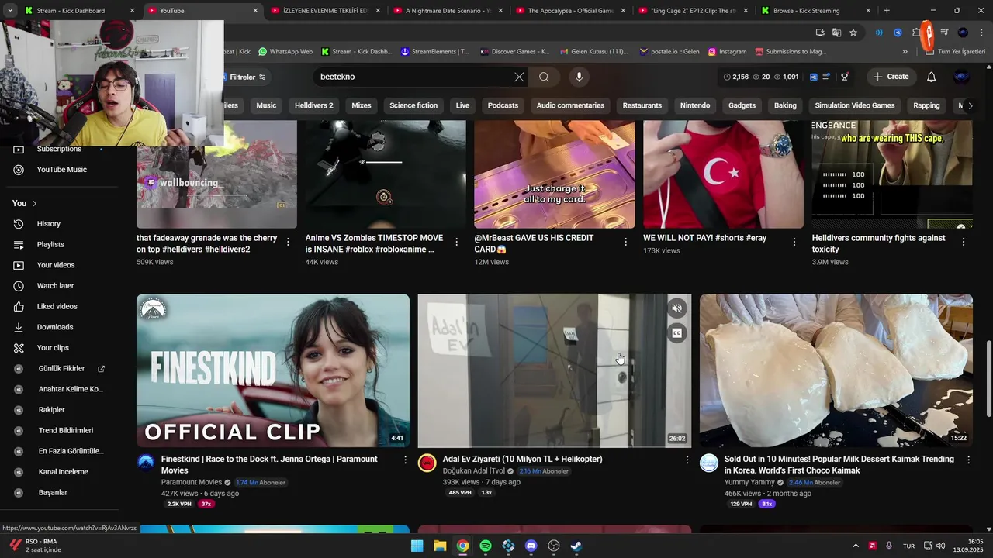993x558 pixels.
Task: Click the Create button
Action: 891,77
